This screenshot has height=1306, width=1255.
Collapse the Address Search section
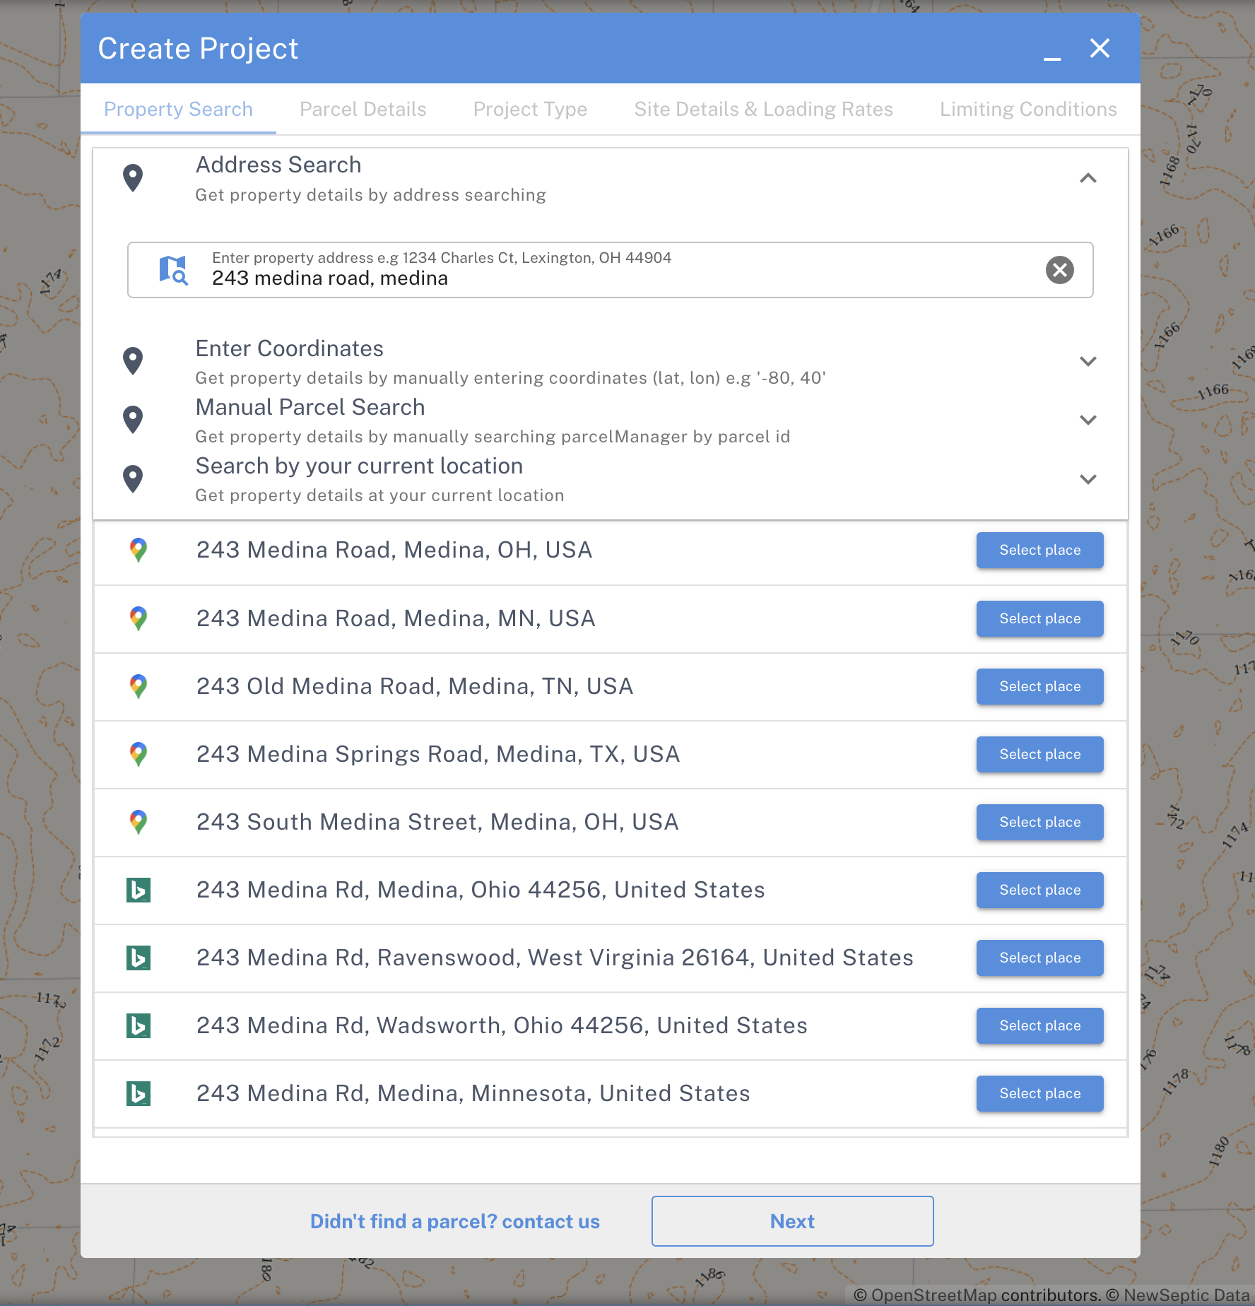1088,178
